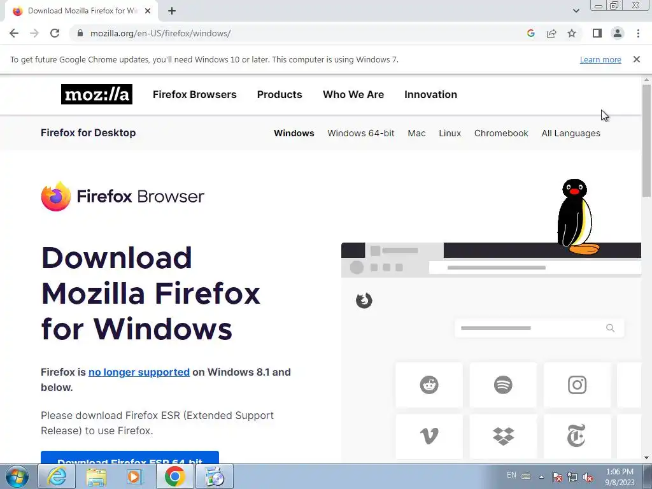Image resolution: width=652 pixels, height=489 pixels.
Task: Open a new tab with plus
Action: pyautogui.click(x=172, y=11)
